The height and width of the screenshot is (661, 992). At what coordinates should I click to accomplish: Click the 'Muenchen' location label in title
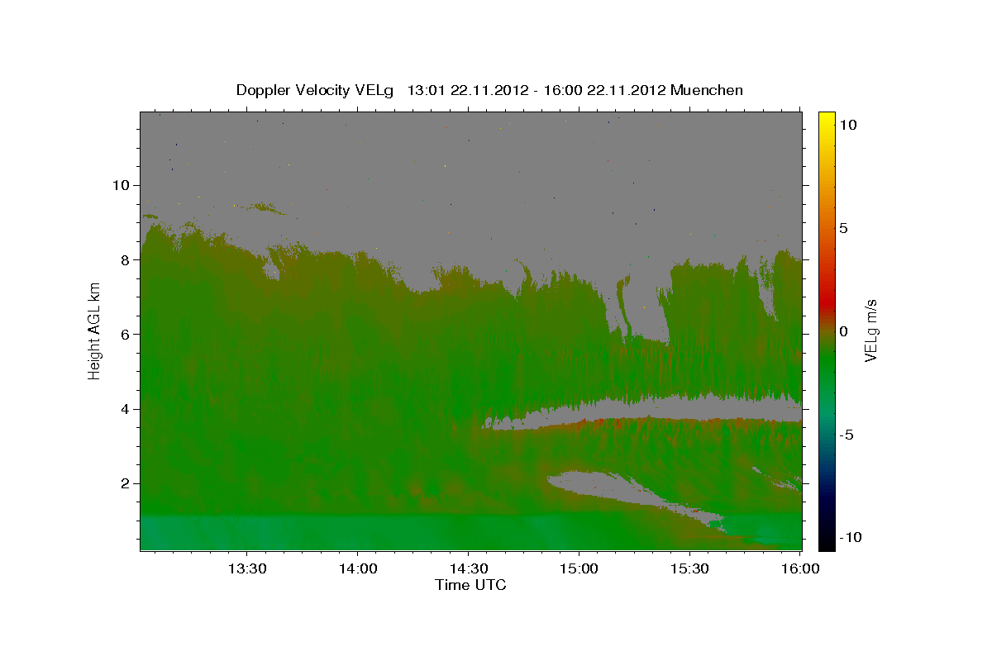pos(707,90)
